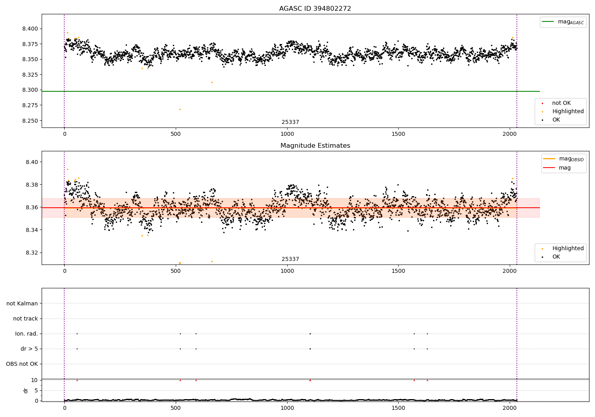
Task: Click the 500 x-tick under Magnitude Estimates plot
Action: [x=176, y=271]
